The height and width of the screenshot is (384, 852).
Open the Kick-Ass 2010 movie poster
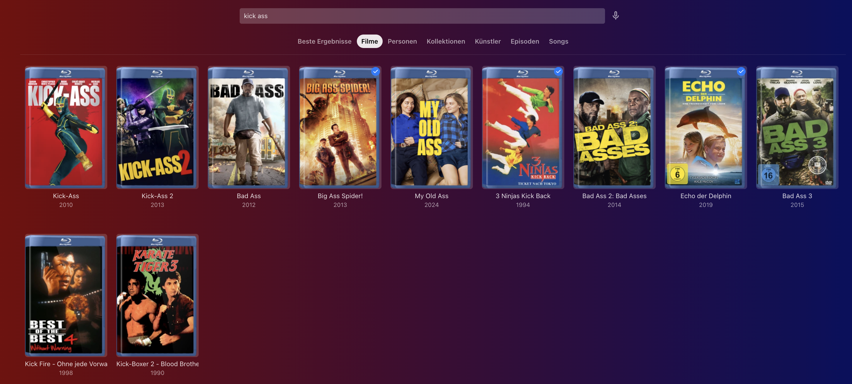click(x=66, y=128)
